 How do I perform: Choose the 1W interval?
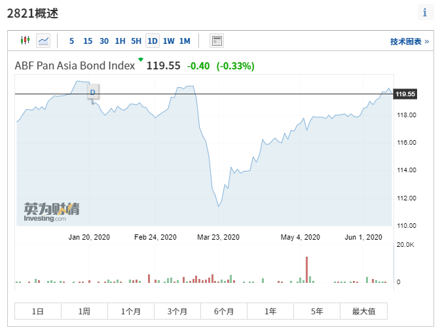[168, 41]
